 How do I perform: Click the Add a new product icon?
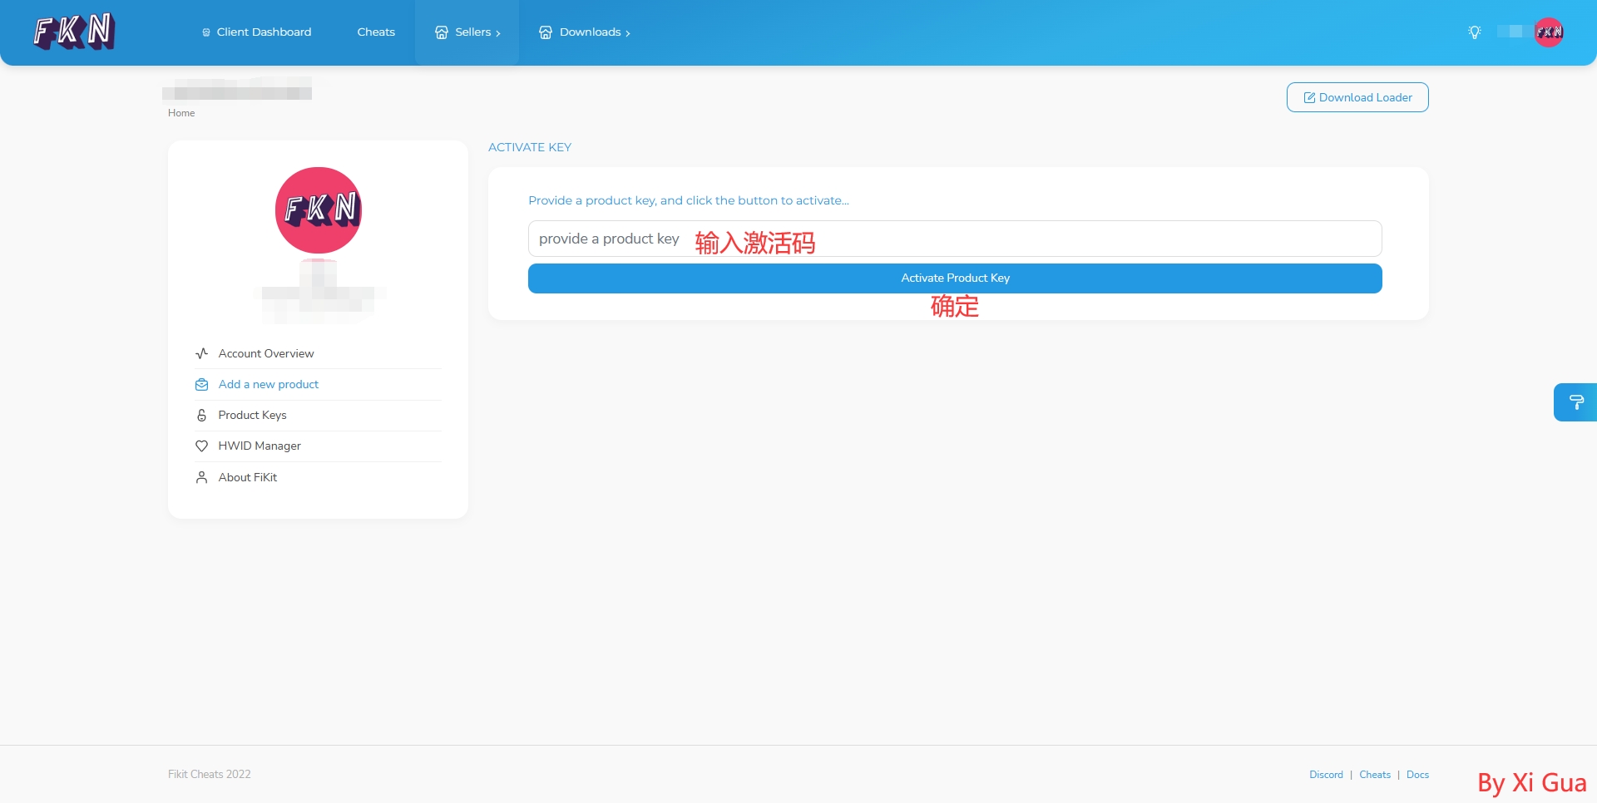click(x=201, y=385)
